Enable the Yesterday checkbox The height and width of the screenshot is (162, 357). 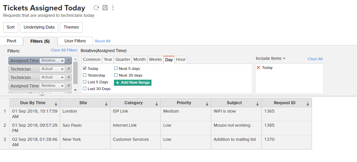(85, 75)
